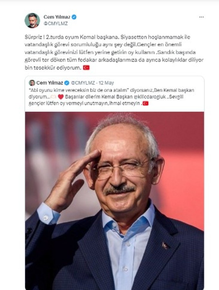The image size is (219, 290).
Task: Click the Turkish flag emoji ending main tweet
Action: [x=86, y=68]
